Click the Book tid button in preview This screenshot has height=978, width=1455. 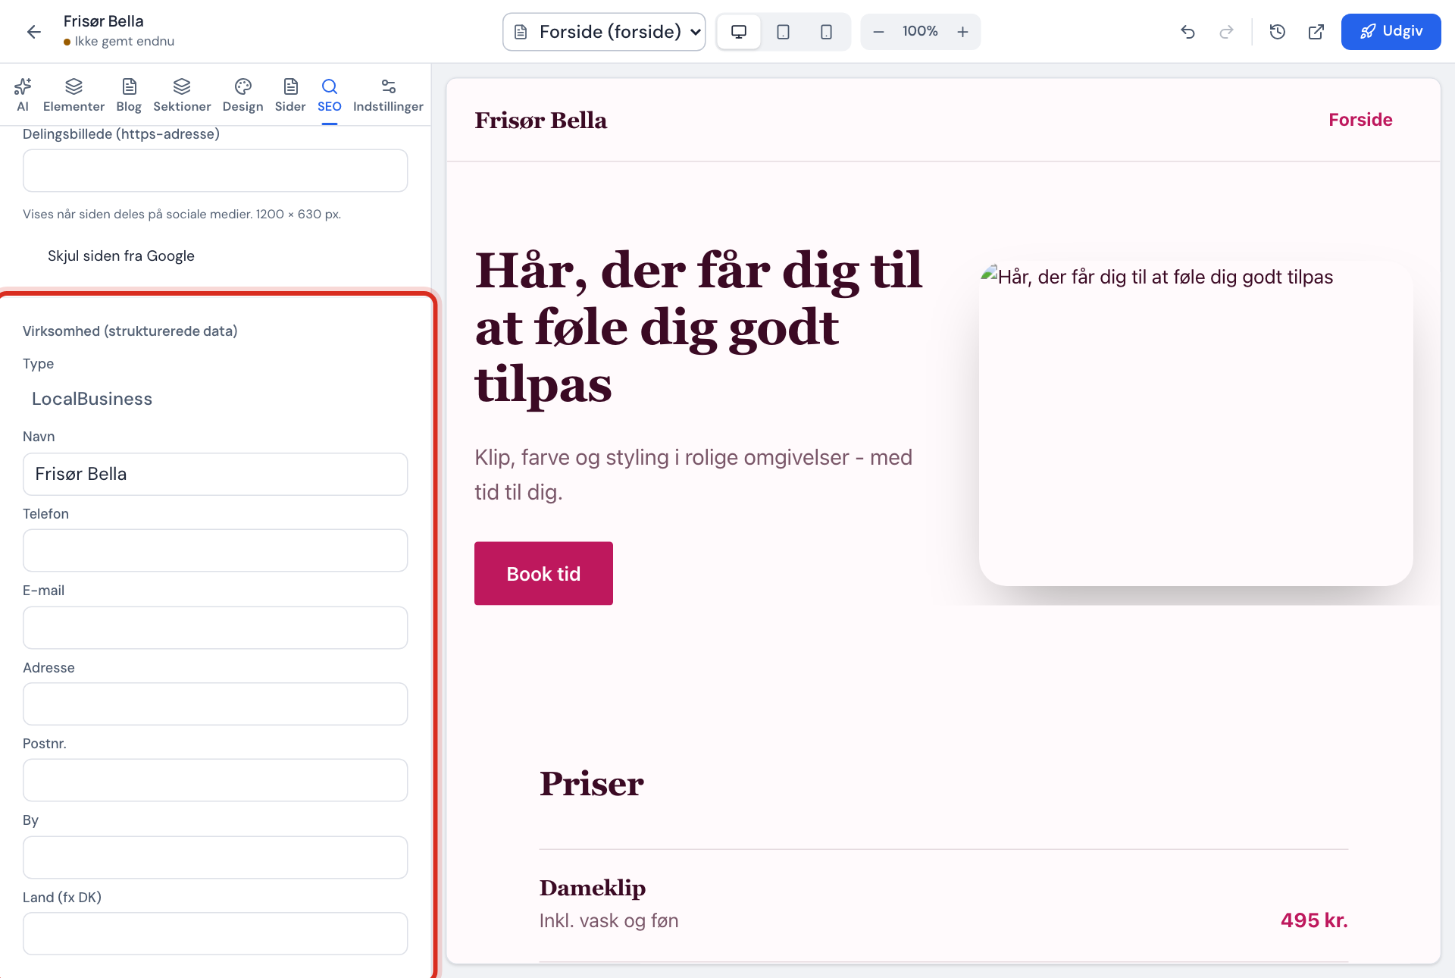(543, 573)
